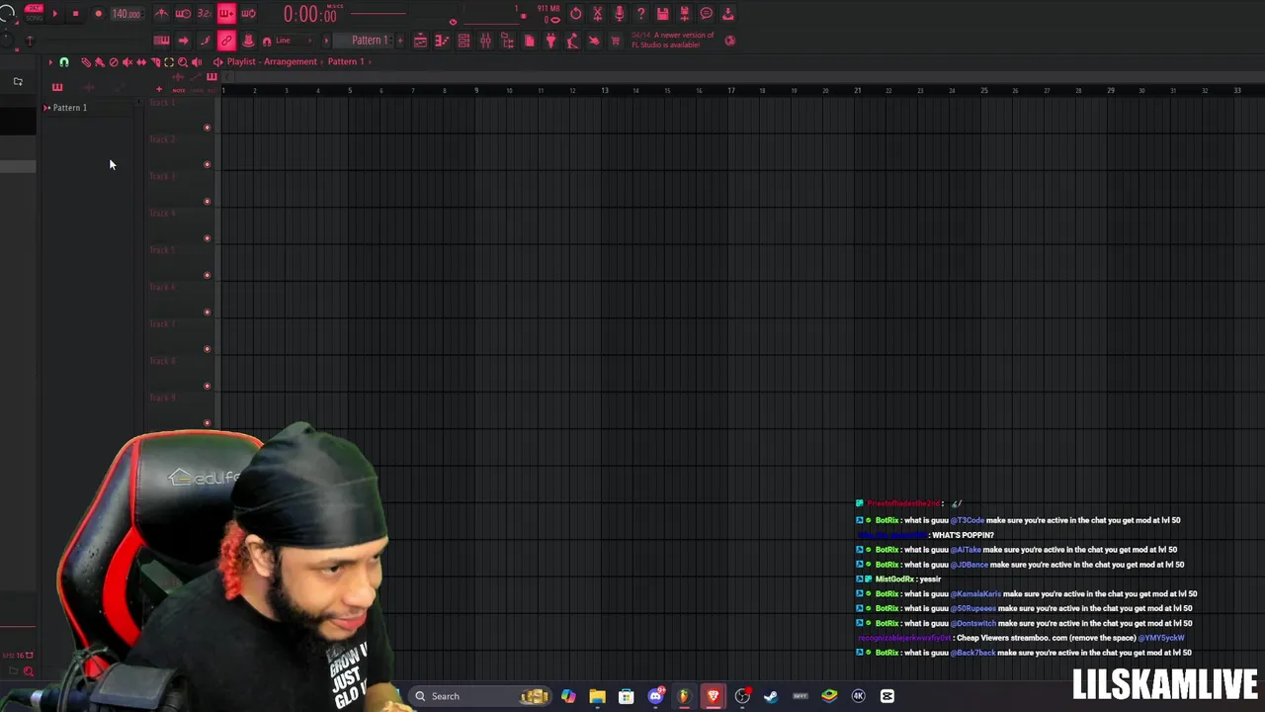
Task: Click Playlist - Arrangement breadcrumb
Action: coord(272,61)
